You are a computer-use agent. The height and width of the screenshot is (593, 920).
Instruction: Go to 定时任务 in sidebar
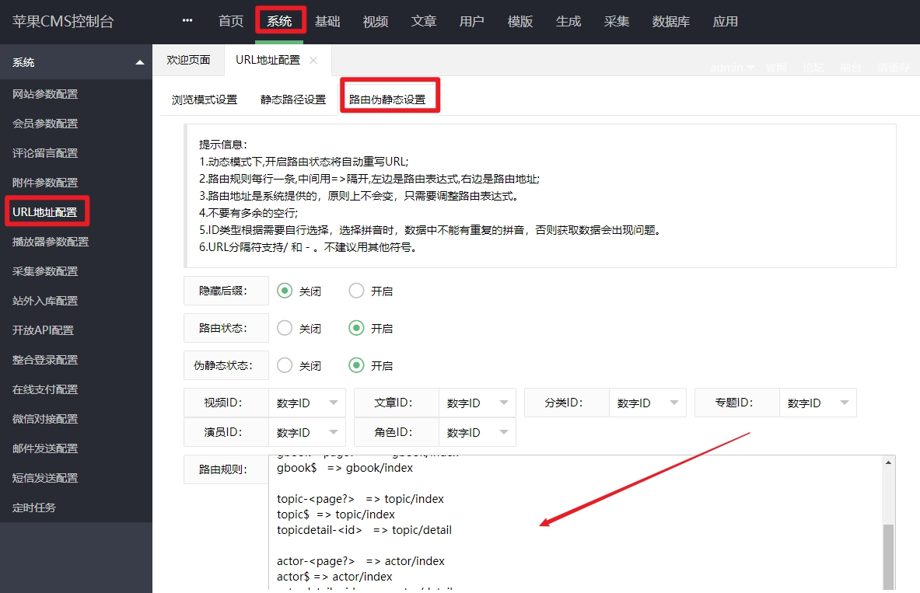(34, 508)
